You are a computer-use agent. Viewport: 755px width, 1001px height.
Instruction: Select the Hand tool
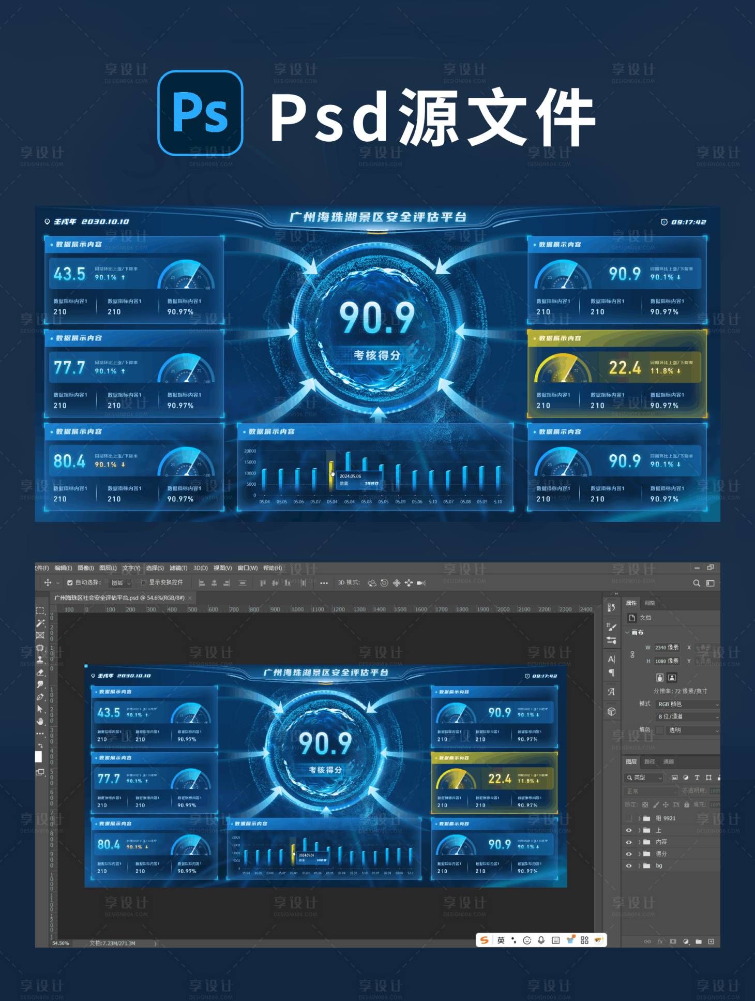(40, 721)
